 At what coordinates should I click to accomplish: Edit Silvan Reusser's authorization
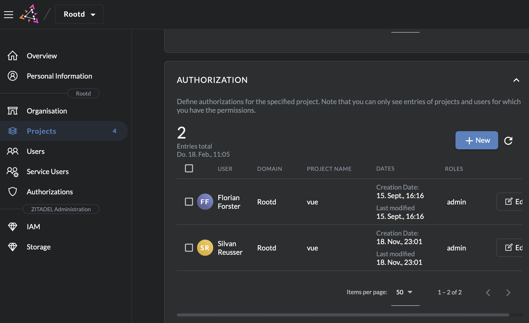tap(510, 248)
